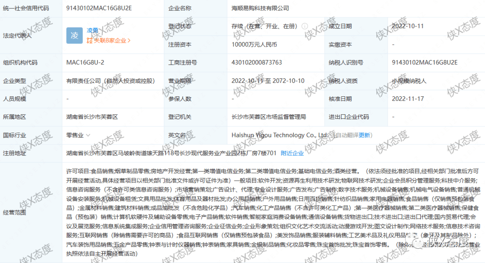This screenshot has height=263, width=485.
Task: Click the blue 凌 avatar icon
Action: click(x=74, y=35)
